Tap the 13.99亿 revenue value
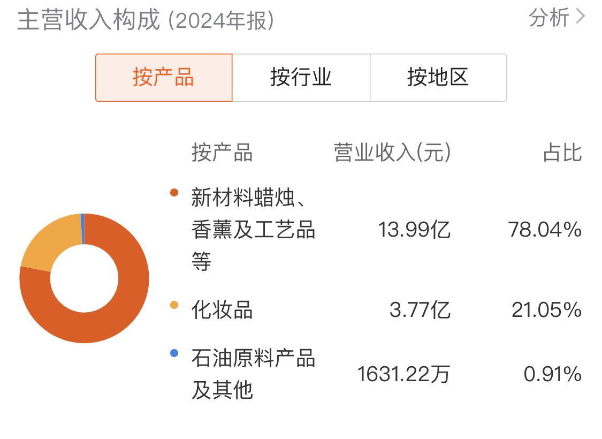Screen dimensions: 602x439 (414, 230)
